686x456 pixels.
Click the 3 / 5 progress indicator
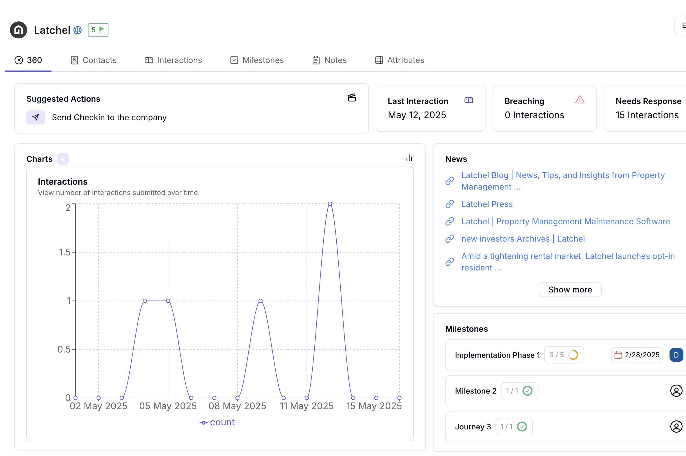[563, 355]
